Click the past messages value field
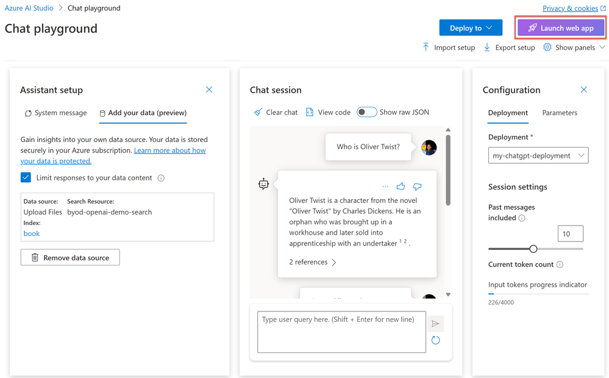The image size is (609, 378). click(x=570, y=234)
